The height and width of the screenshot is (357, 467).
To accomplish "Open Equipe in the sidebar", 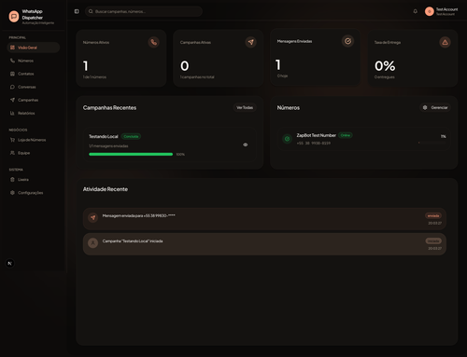I will [x=34, y=153].
